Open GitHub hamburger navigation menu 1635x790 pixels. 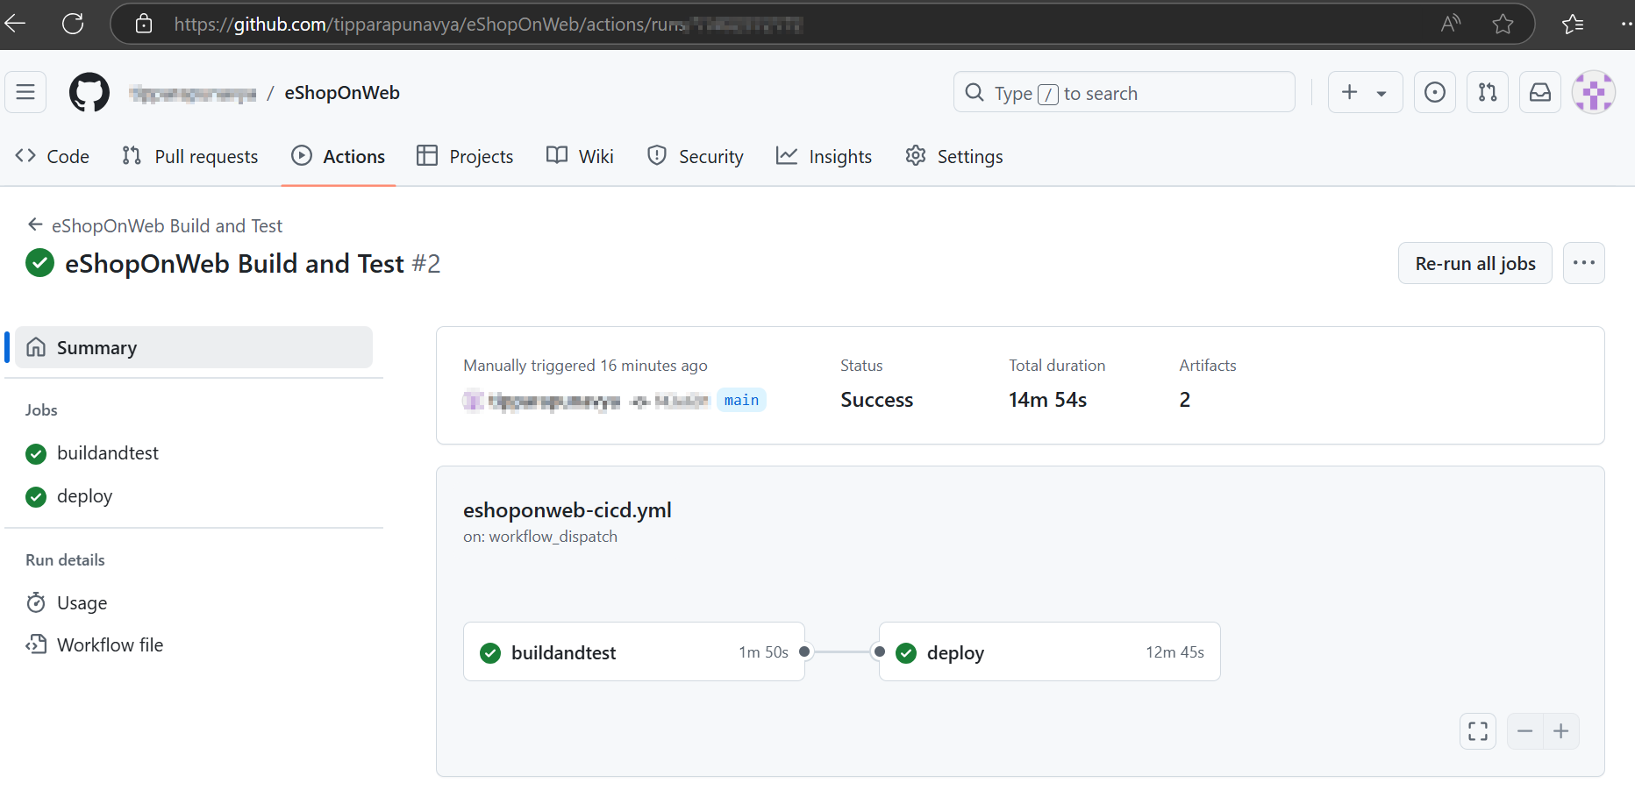pos(25,92)
